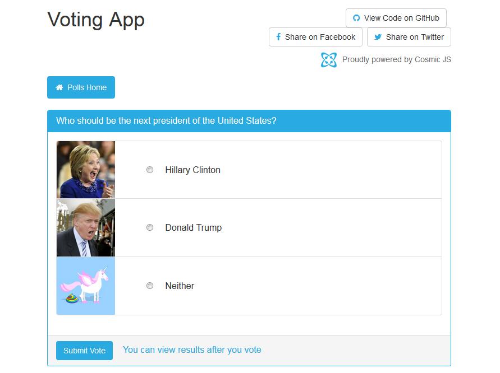Click the unicorn image thumbnail

(86, 286)
